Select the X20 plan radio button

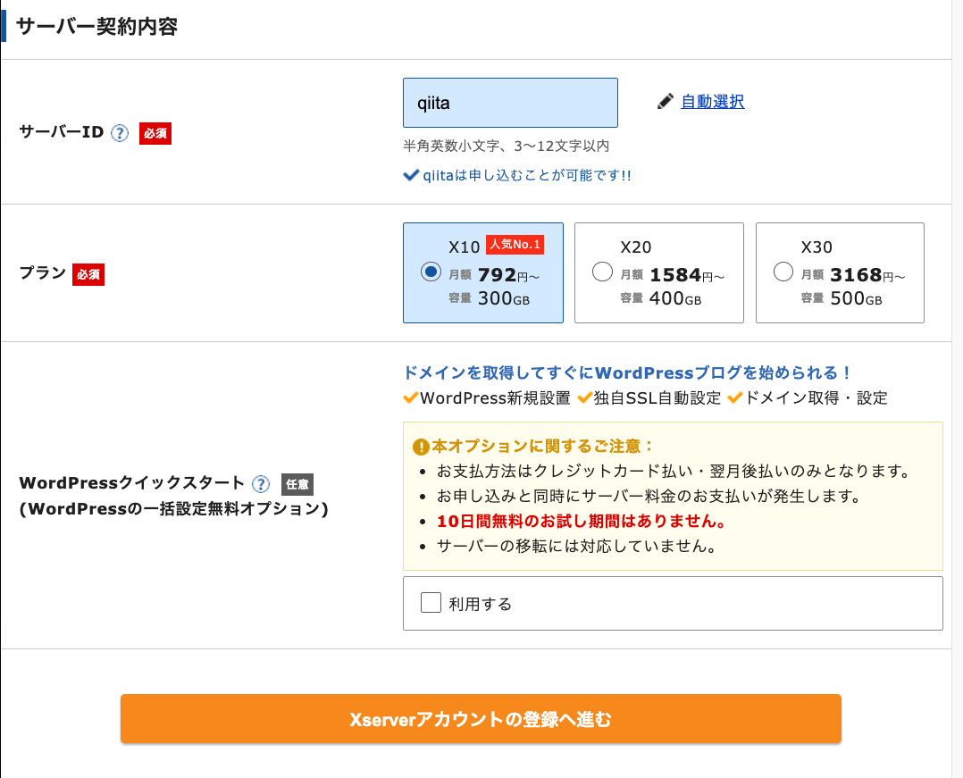tap(602, 272)
